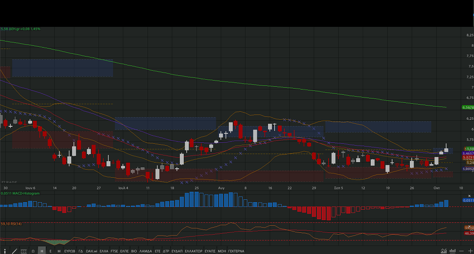Select the Η daily timeframe
Image resolution: width=474 pixels, height=254 pixels.
click(x=42, y=251)
